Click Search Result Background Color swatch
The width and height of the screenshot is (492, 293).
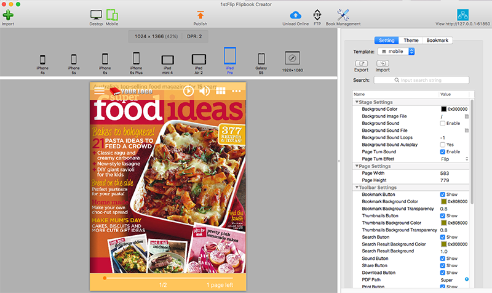tap(443, 244)
